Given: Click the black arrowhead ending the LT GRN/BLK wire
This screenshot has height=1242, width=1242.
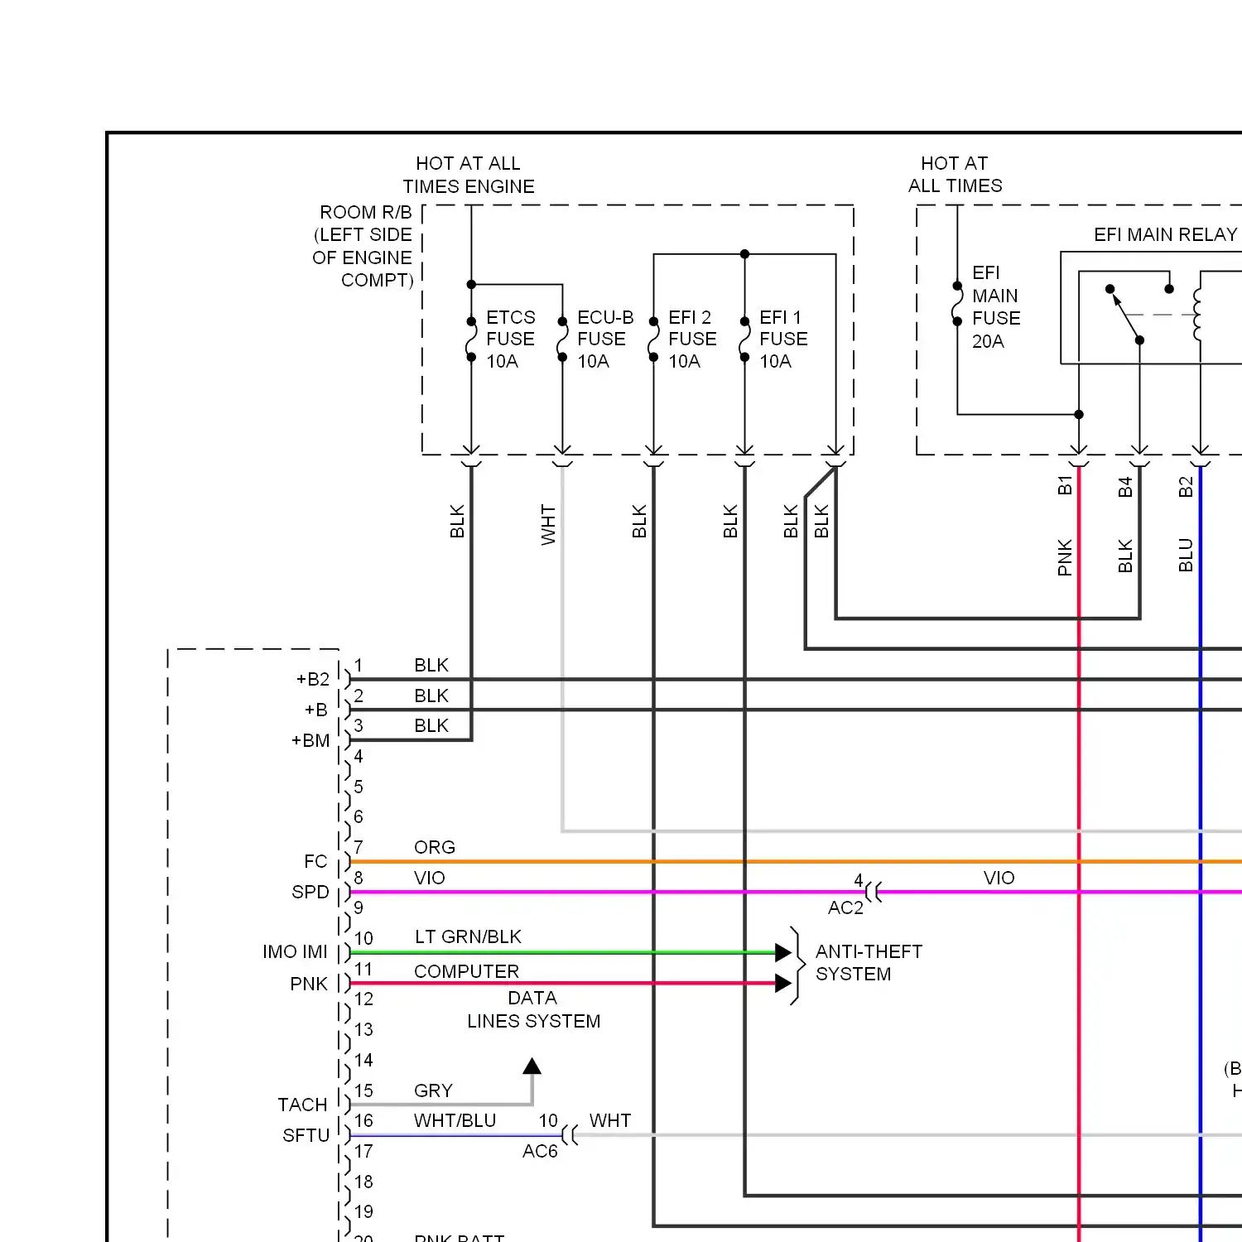Looking at the screenshot, I should pos(783,952).
